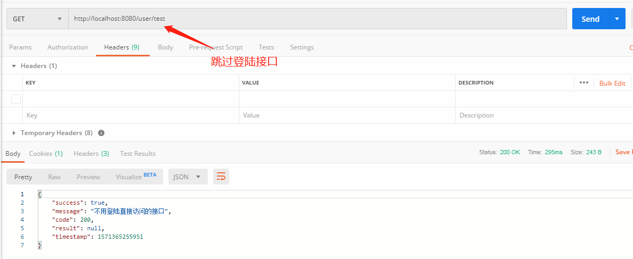This screenshot has height=259, width=633.
Task: Open the three-dots column options menu
Action: [x=584, y=82]
